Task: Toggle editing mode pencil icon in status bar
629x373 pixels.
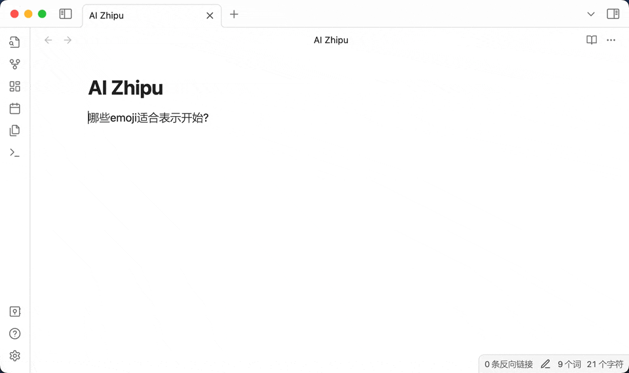Action: (545, 364)
